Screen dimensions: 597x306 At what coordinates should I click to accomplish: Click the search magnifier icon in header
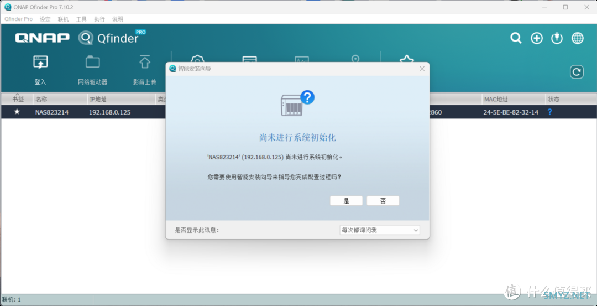tap(516, 38)
